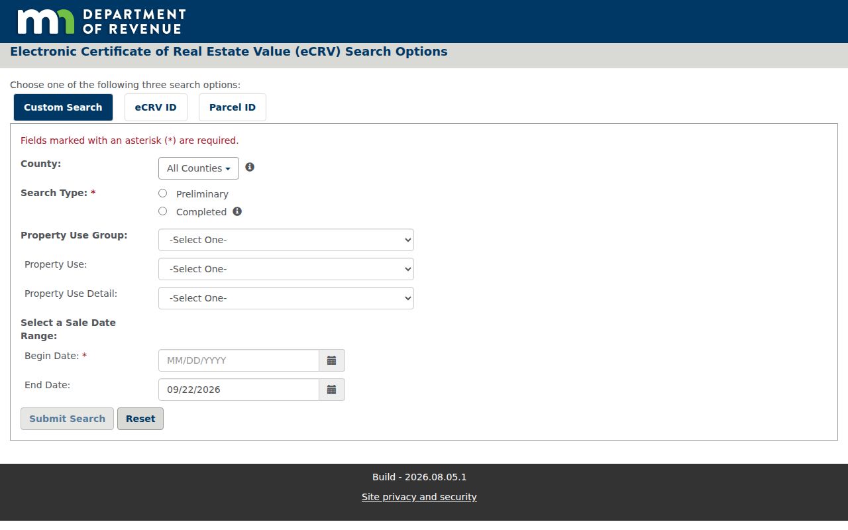The height and width of the screenshot is (530, 848).
Task: Click the 'Property Use Group:' label
Action: point(74,235)
